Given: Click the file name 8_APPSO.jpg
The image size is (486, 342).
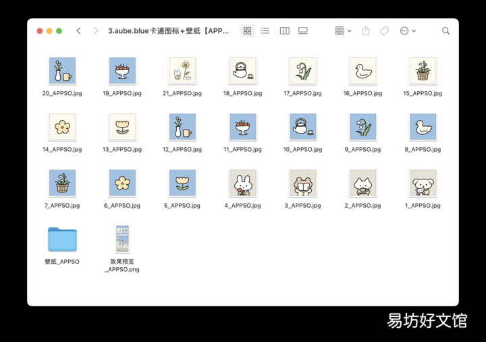Looking at the screenshot, I should [423, 149].
